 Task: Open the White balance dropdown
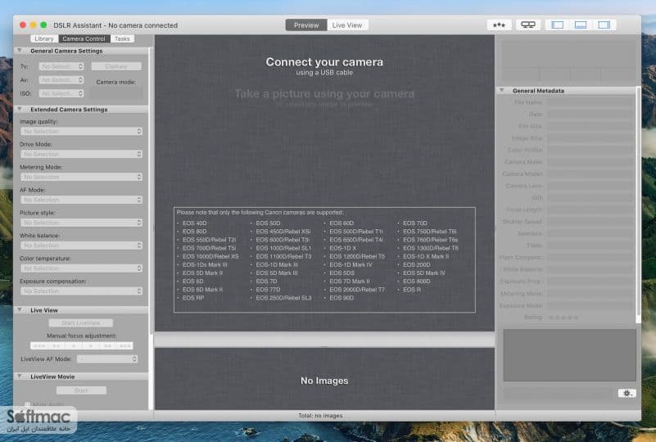(x=82, y=246)
